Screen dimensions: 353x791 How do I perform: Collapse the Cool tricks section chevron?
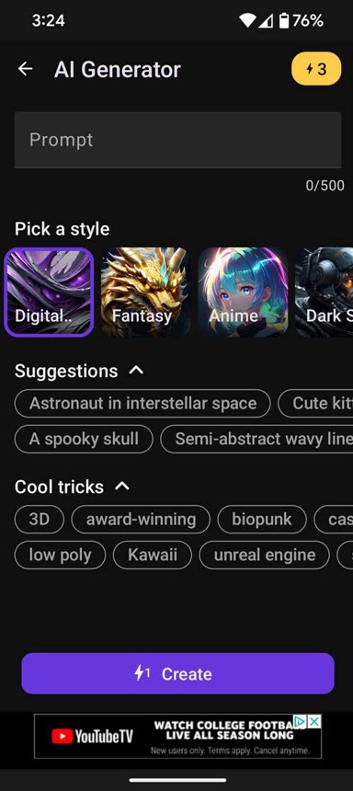[x=122, y=487]
